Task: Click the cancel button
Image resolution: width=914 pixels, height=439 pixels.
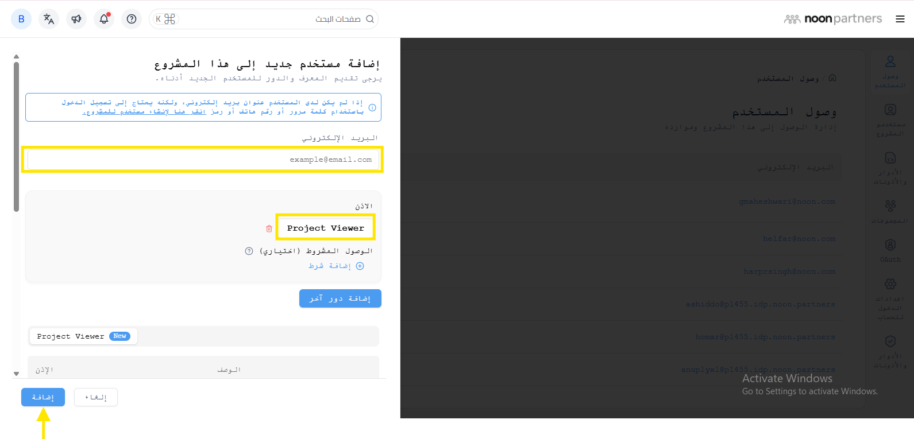Action: [96, 397]
